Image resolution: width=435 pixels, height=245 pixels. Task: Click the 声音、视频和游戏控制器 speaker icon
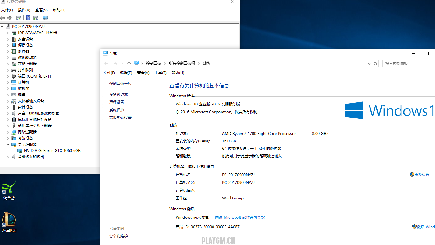click(x=14, y=114)
